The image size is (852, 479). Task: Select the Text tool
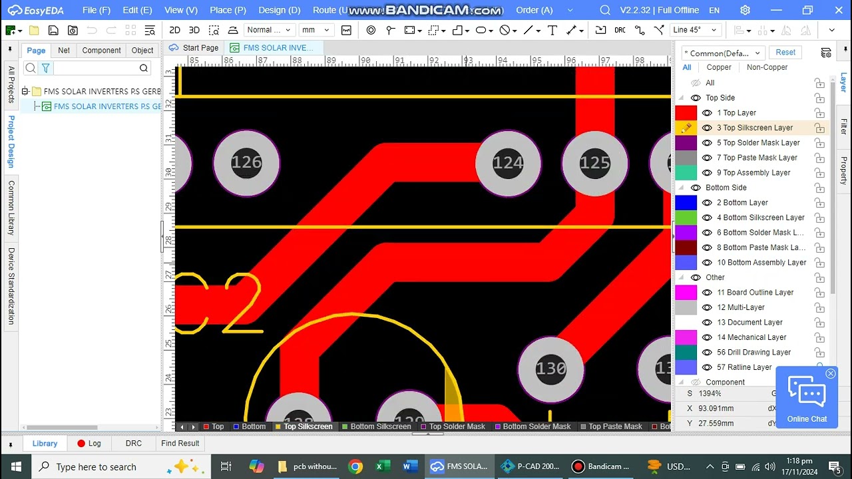(x=552, y=30)
